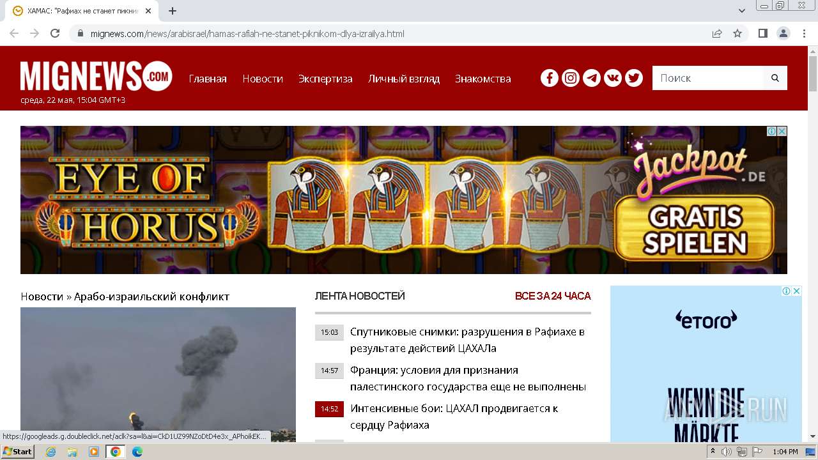Bookmark this page with the star
The width and height of the screenshot is (818, 460).
[x=737, y=33]
